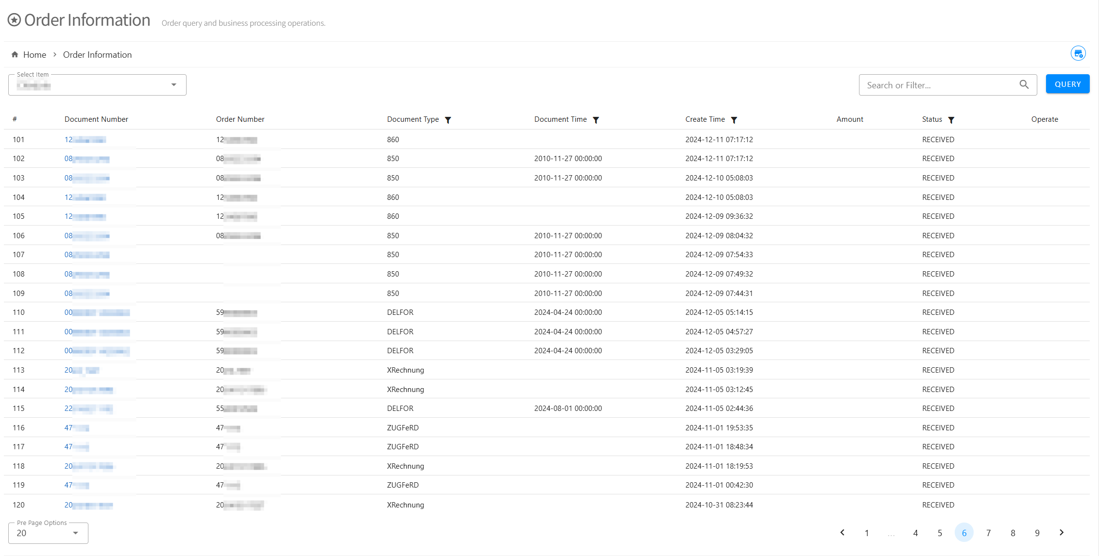The image size is (1099, 556).
Task: Jump to page 9 in pagination
Action: (1037, 533)
